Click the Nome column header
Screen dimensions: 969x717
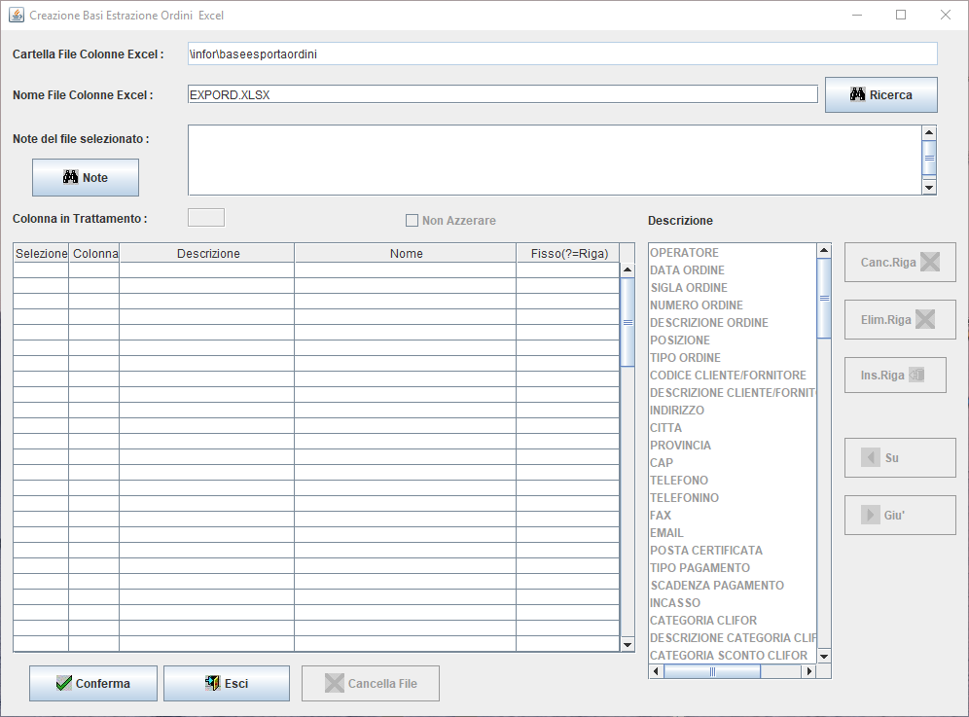406,253
